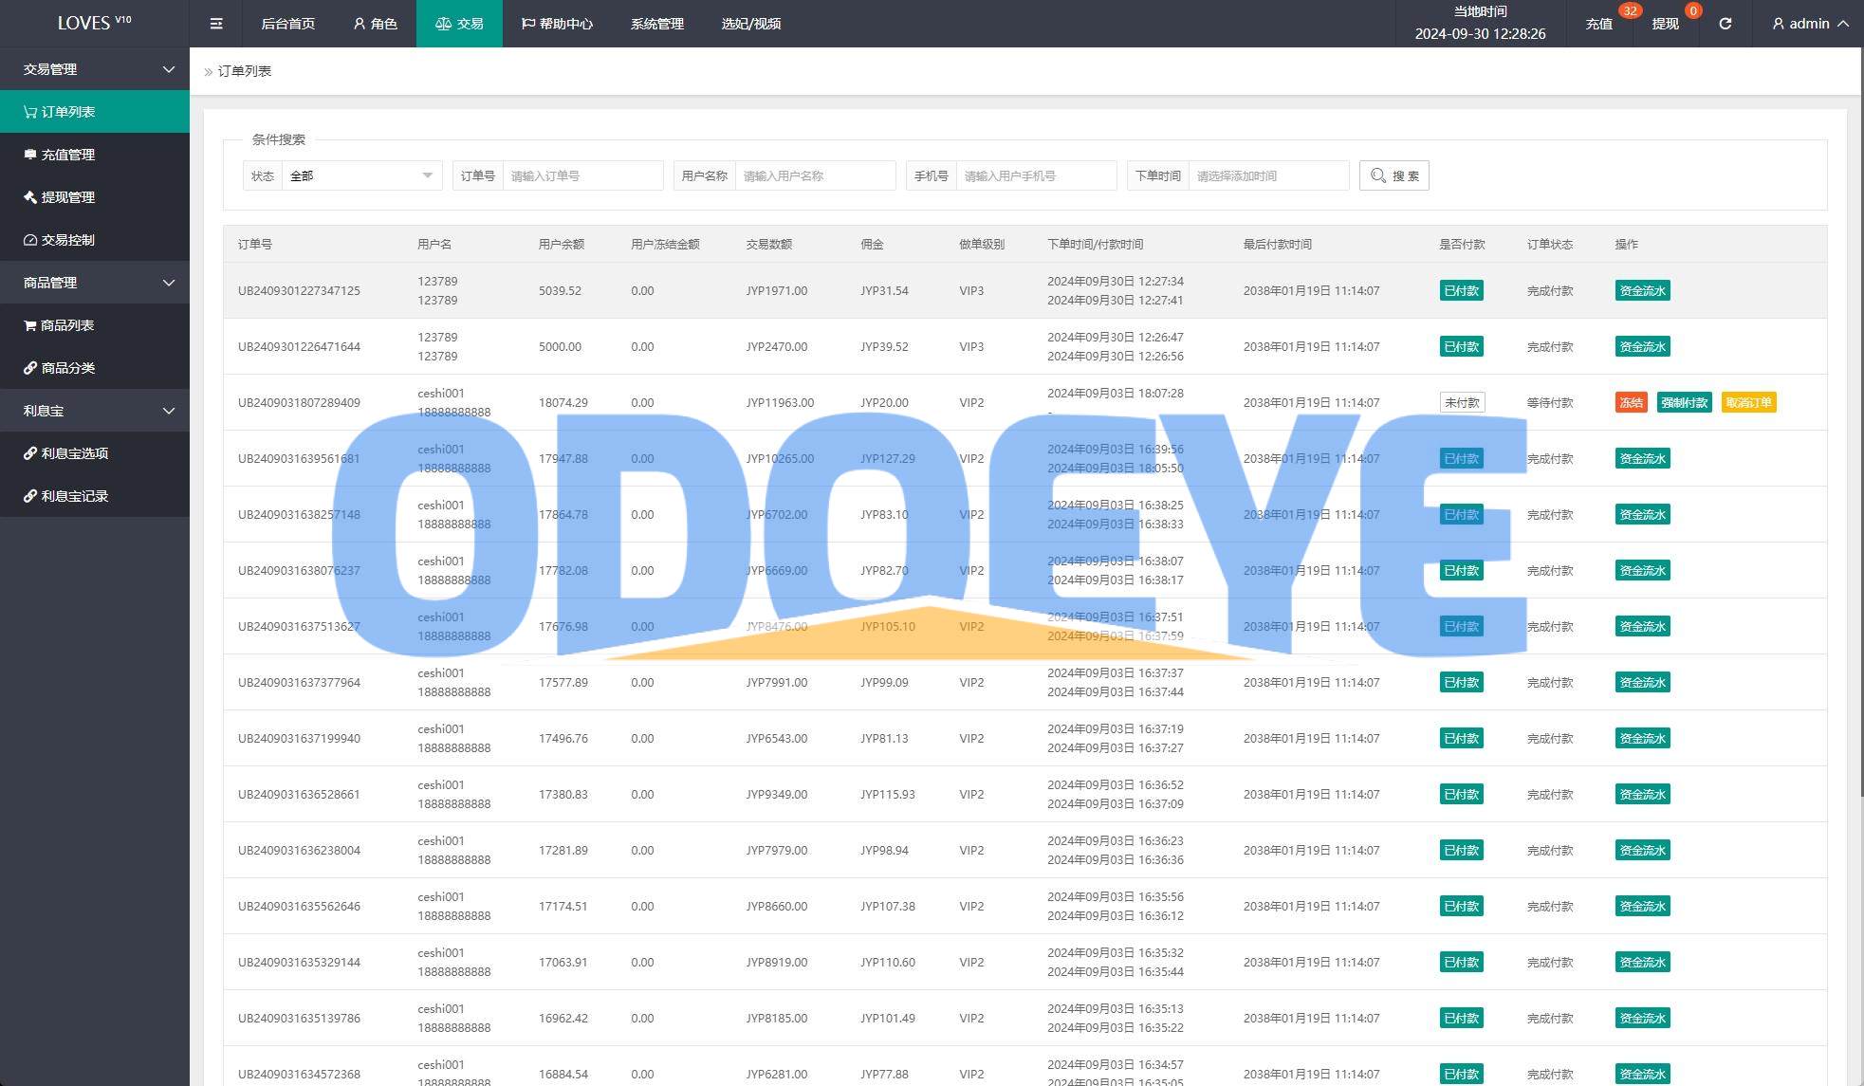Click 资金流水 for order UB2409031636528661
Viewport: 1864px width, 1086px height.
pyautogui.click(x=1642, y=794)
